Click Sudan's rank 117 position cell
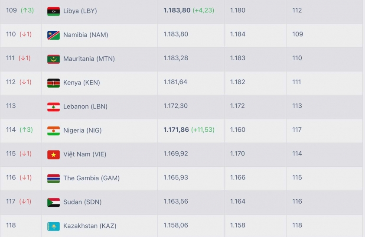Image resolution: width=365 pixels, height=237 pixels. click(11, 201)
